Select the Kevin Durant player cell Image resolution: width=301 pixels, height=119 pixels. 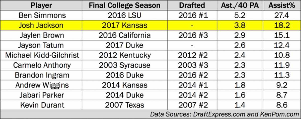pos(42,105)
